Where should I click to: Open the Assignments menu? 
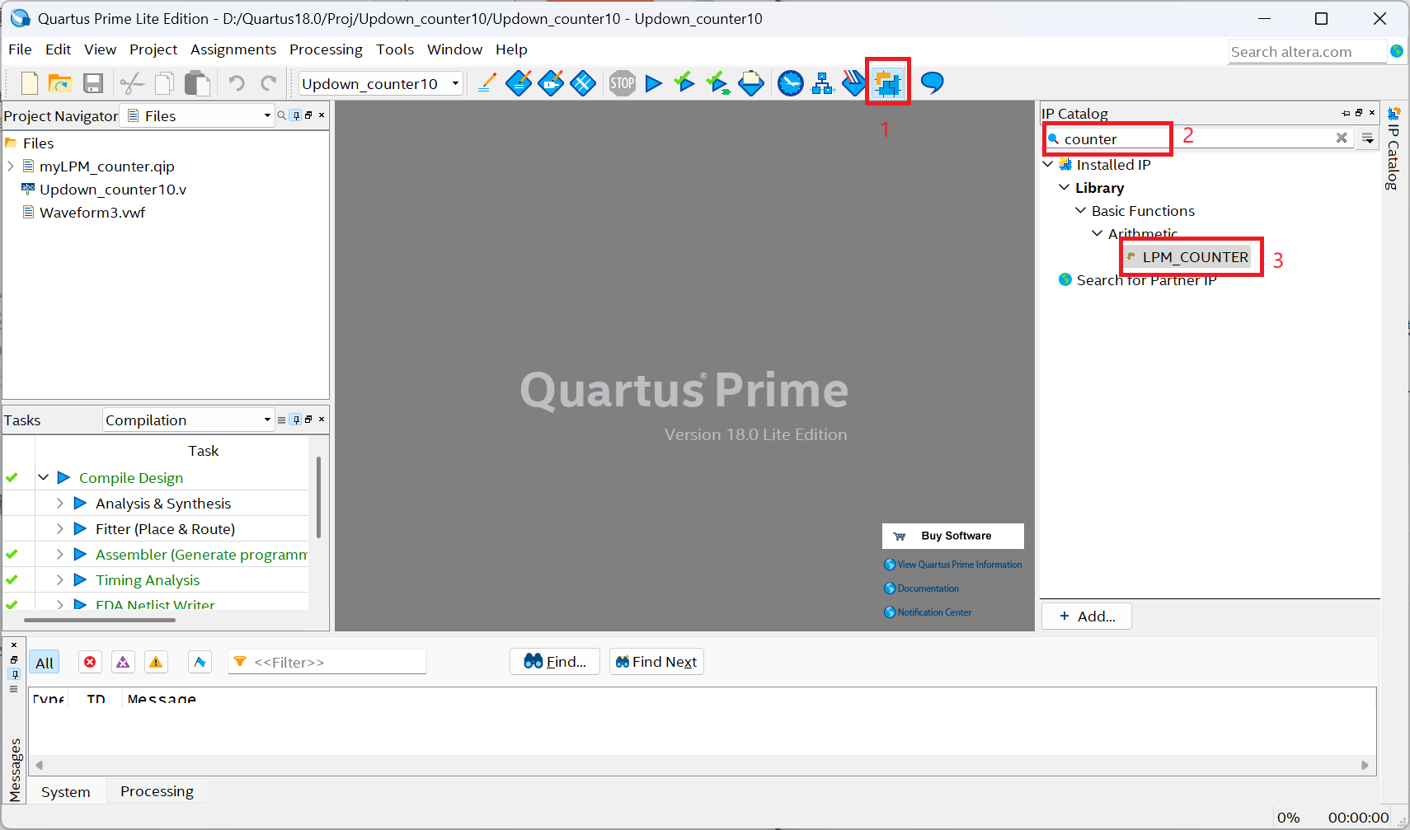(233, 49)
